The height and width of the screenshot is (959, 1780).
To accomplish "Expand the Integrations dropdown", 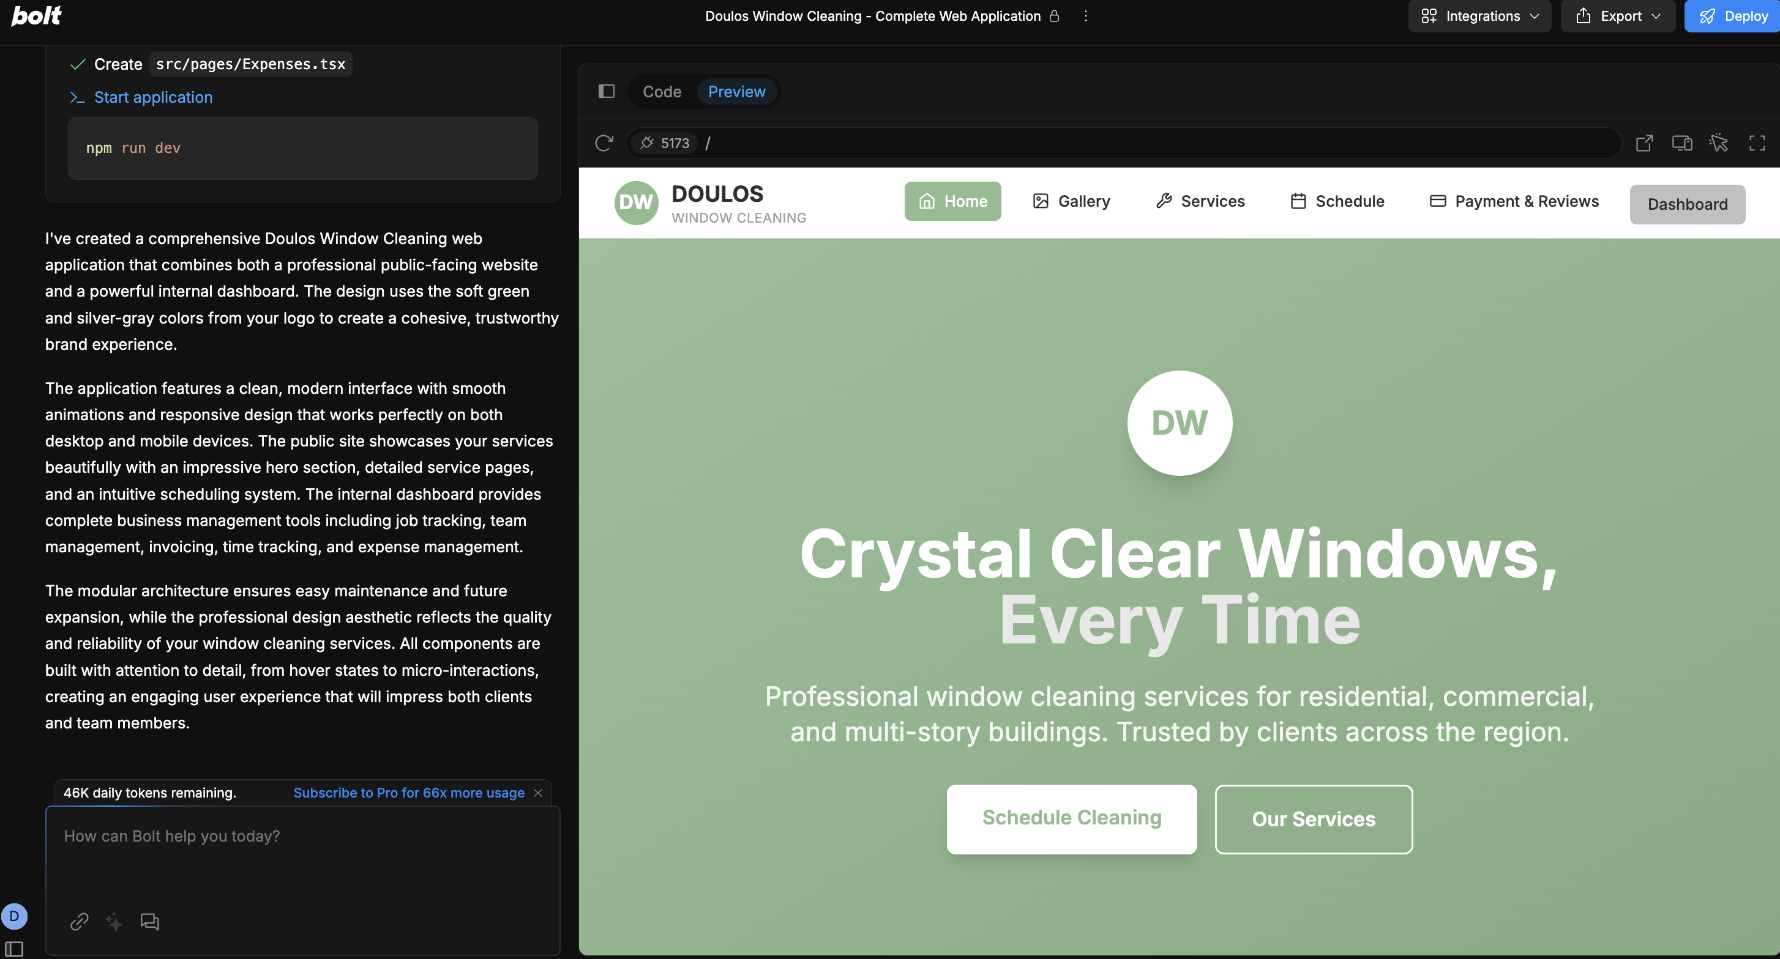I will pyautogui.click(x=1479, y=16).
